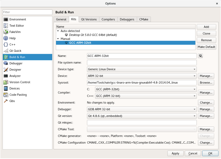Click Manage button next to Compiler

[206, 93]
